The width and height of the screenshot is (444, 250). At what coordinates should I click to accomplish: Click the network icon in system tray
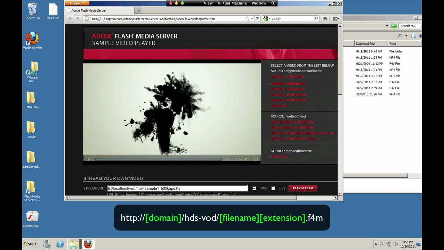coord(388,244)
